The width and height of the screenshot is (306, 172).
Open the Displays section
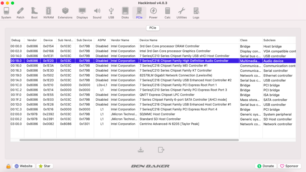tap(82, 13)
